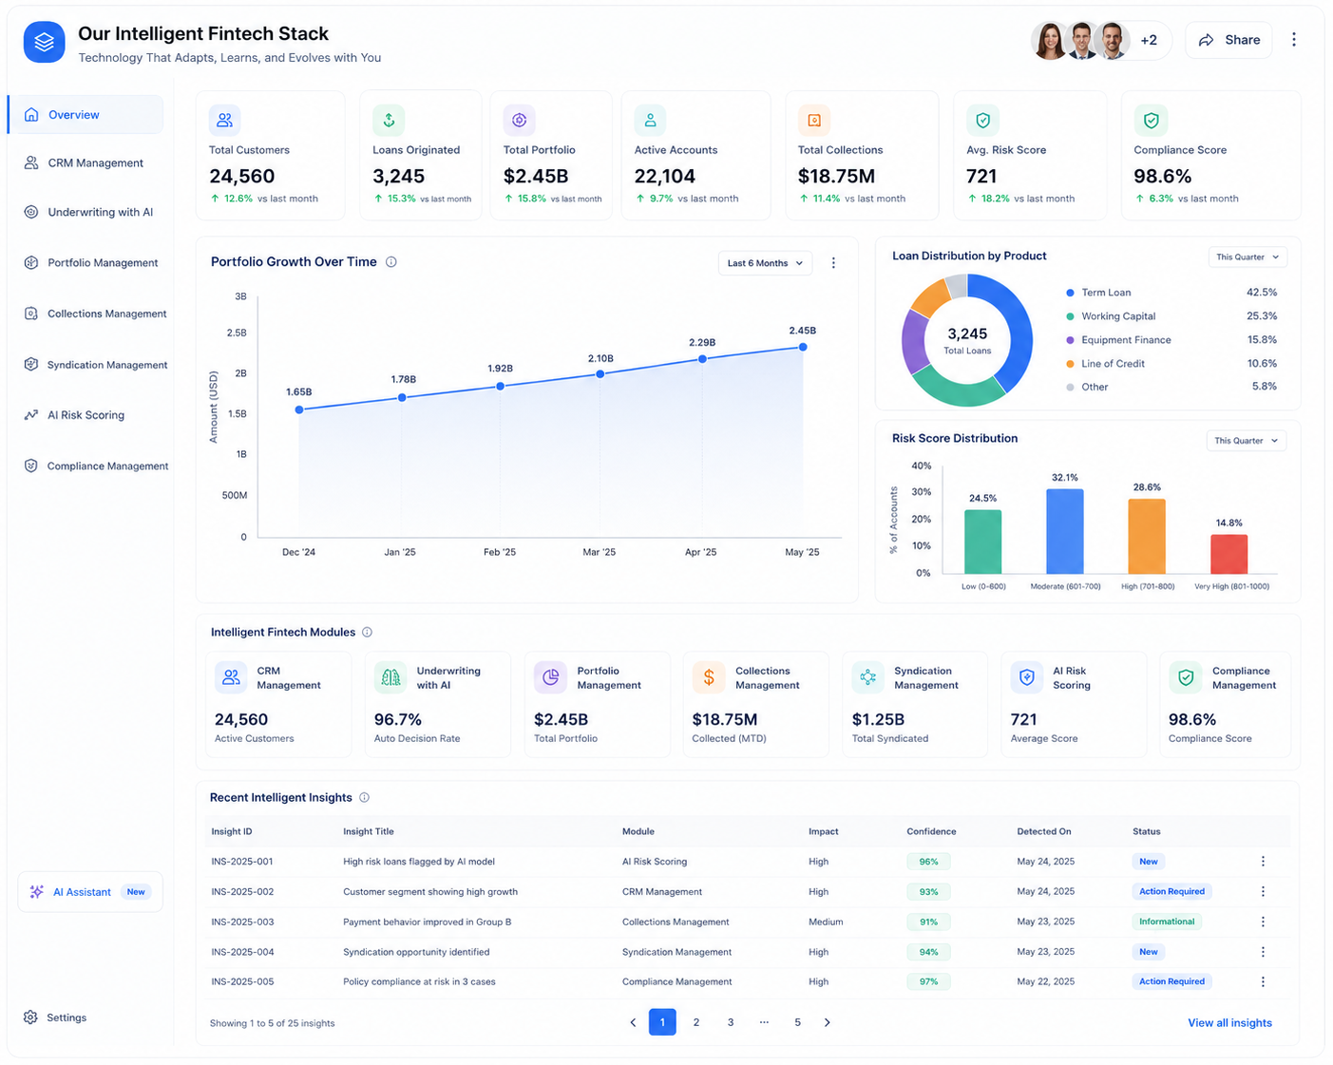Go to insights page 5

(797, 1023)
